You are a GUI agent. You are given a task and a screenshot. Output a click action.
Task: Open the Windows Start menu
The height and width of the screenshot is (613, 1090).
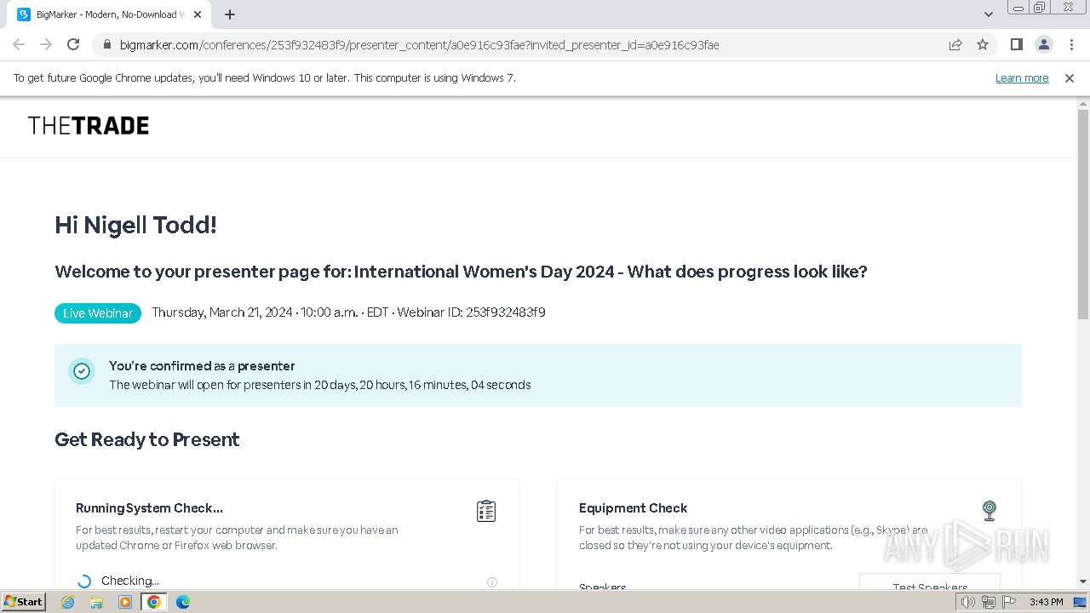pos(24,602)
